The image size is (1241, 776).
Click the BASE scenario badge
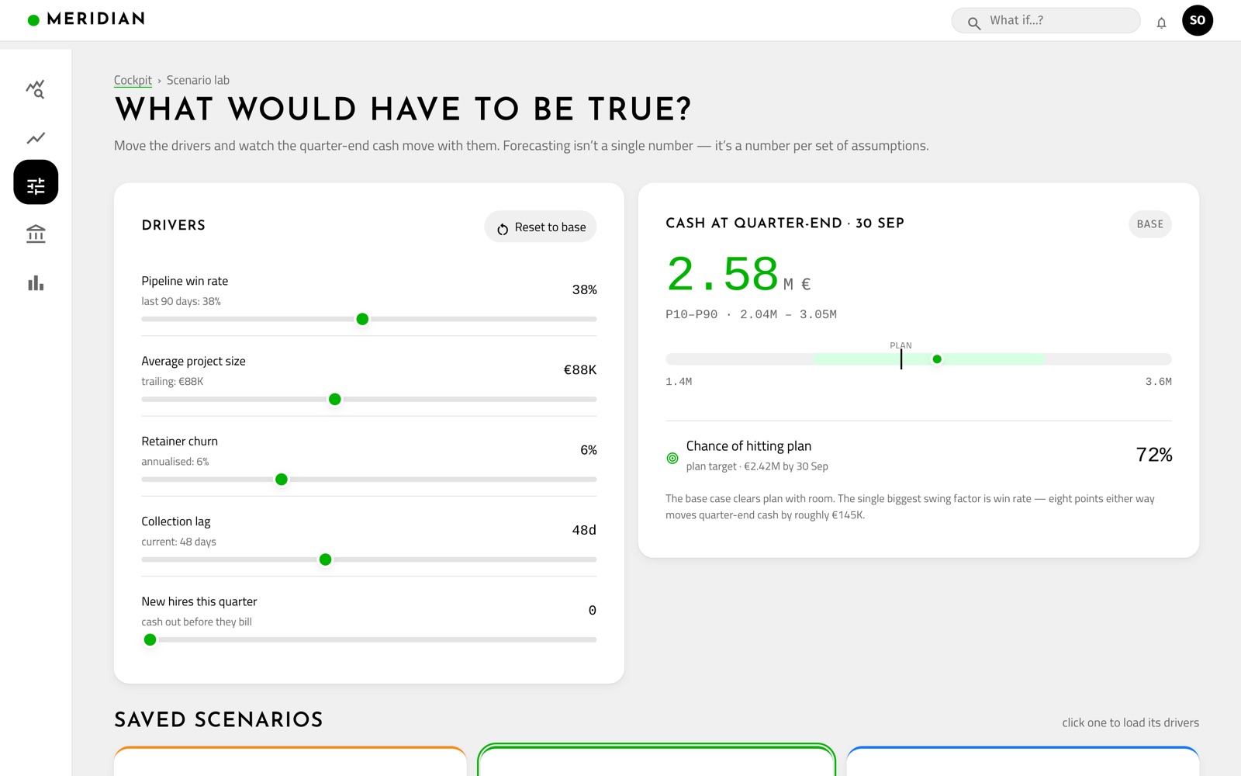[1149, 224]
